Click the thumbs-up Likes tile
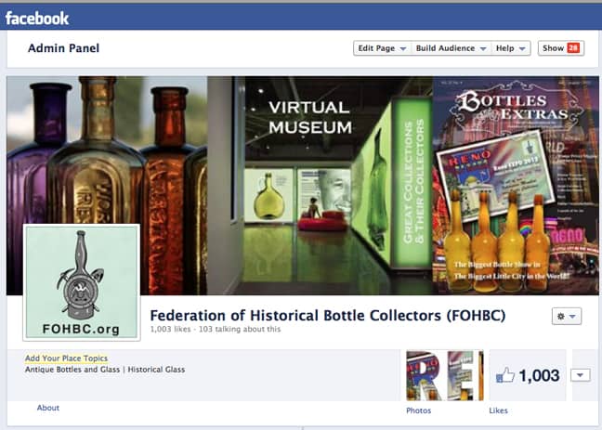 click(528, 375)
